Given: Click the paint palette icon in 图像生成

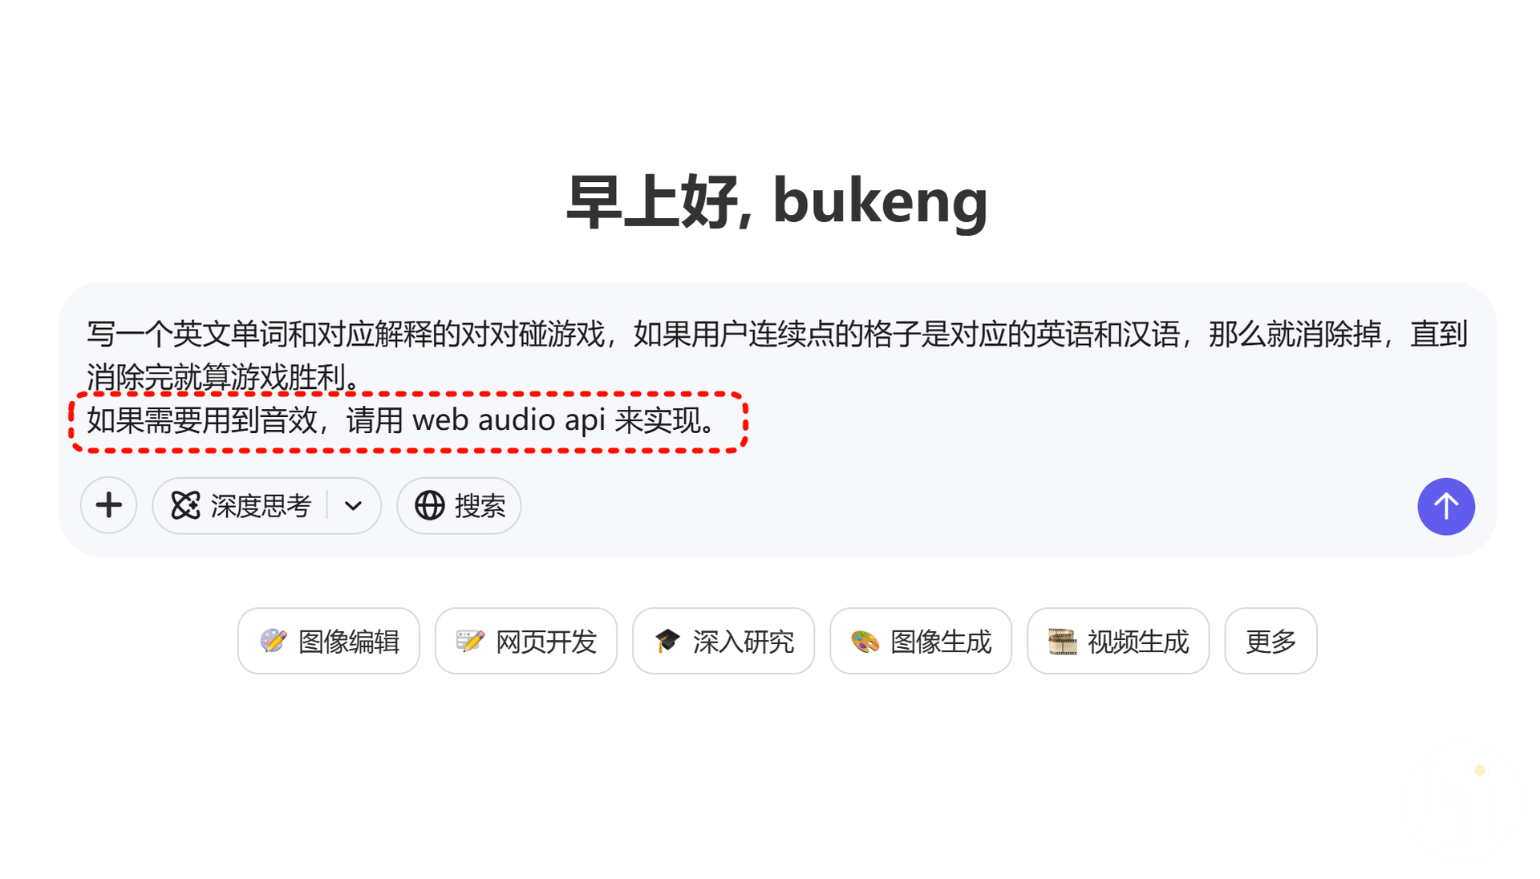Looking at the screenshot, I should click(x=865, y=642).
